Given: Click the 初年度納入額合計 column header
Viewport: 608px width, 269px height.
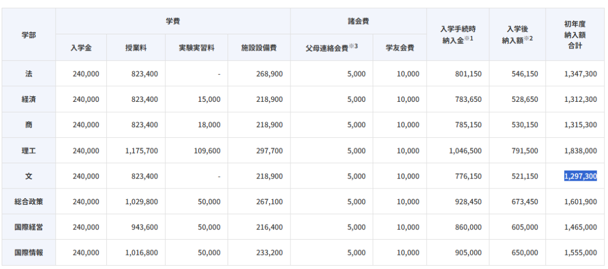Looking at the screenshot, I should pos(575,34).
